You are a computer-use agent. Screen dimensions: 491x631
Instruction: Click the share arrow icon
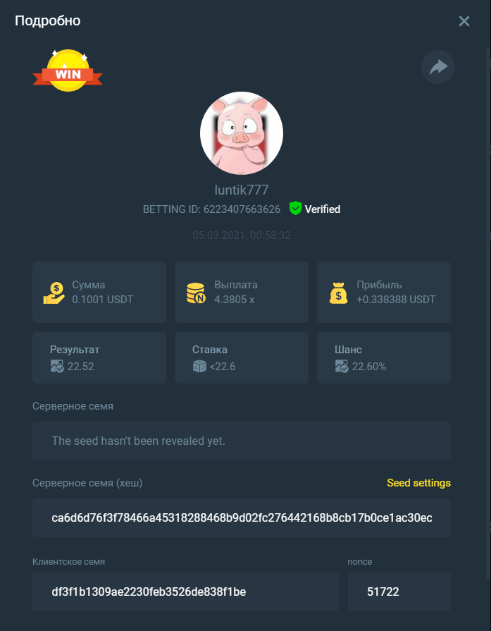[438, 67]
